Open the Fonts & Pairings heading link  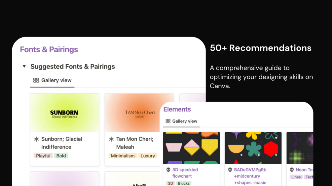coord(49,50)
